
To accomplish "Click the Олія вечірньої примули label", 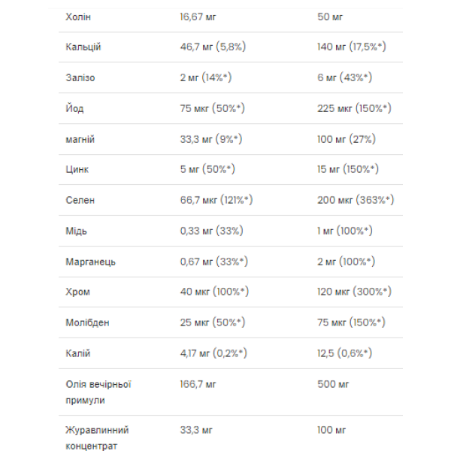I will 98,392.
